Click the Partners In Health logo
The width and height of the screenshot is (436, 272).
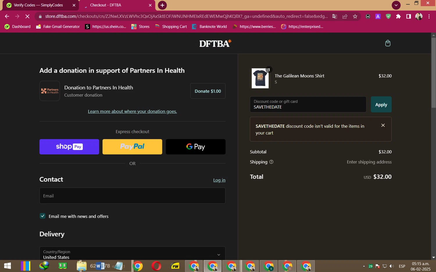pyautogui.click(x=50, y=91)
